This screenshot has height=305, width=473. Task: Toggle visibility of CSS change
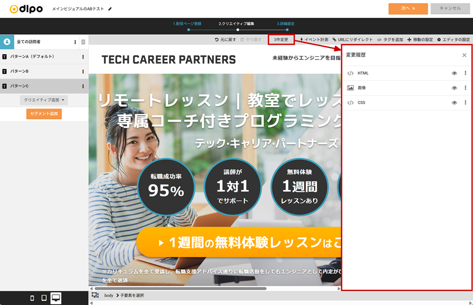coord(454,103)
